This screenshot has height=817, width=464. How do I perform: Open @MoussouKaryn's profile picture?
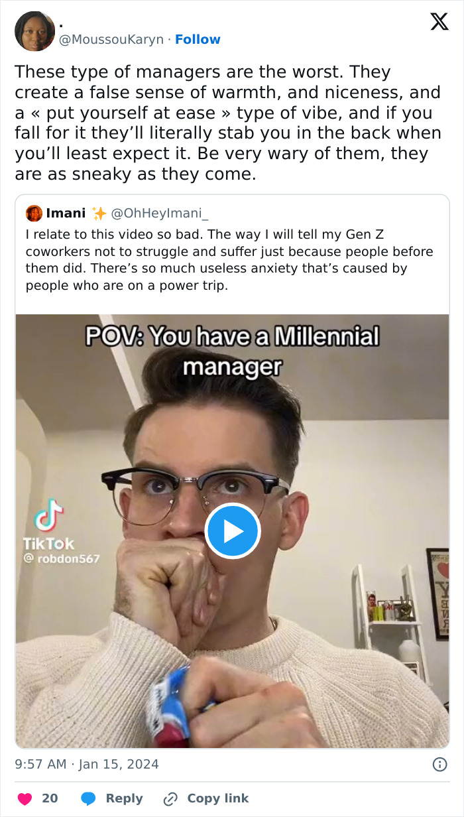[x=34, y=32]
